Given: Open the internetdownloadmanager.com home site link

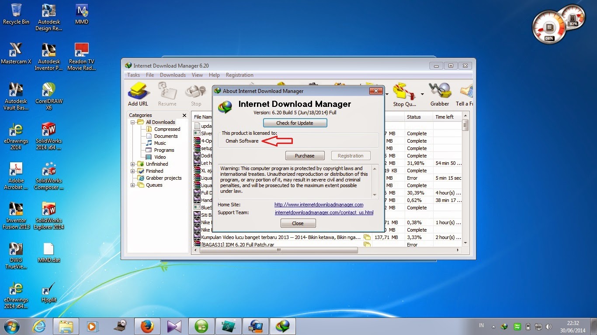Looking at the screenshot, I should (319, 205).
